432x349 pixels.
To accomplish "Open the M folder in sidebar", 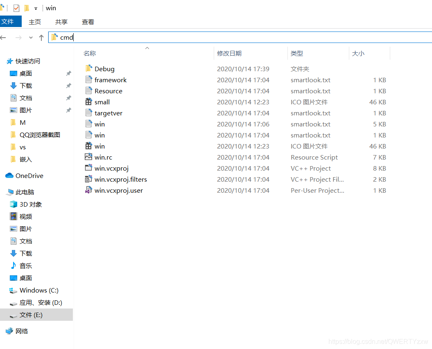I will coord(23,122).
